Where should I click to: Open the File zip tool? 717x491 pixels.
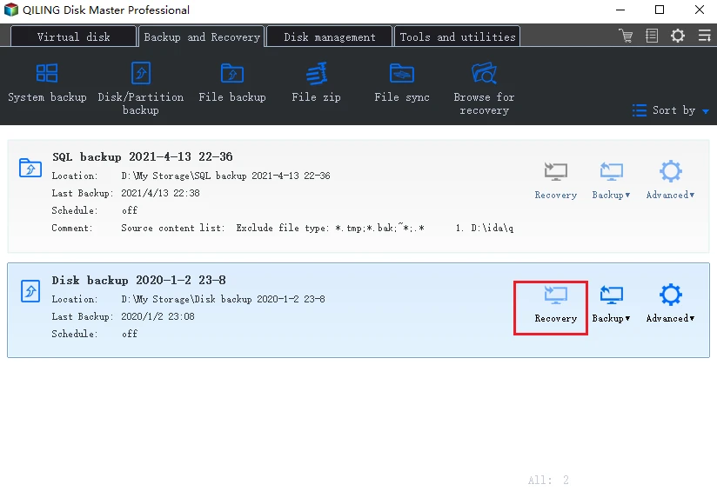point(316,83)
